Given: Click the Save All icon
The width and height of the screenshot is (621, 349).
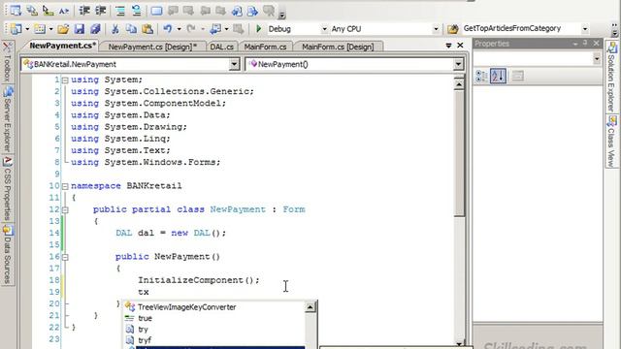Looking at the screenshot, I should pyautogui.click(x=95, y=29).
